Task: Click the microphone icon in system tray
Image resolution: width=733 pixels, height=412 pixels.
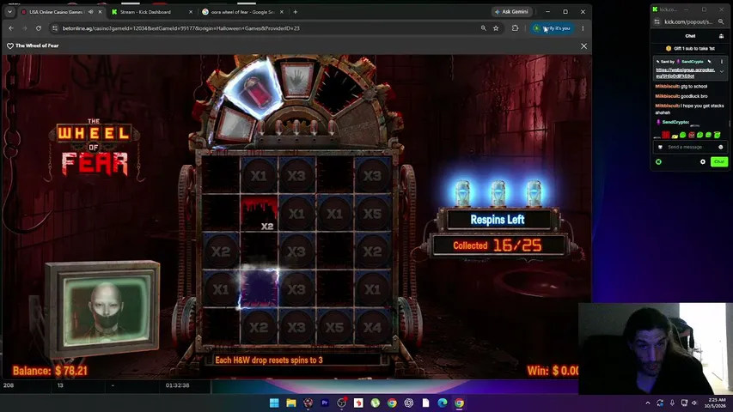Action: [x=672, y=403]
